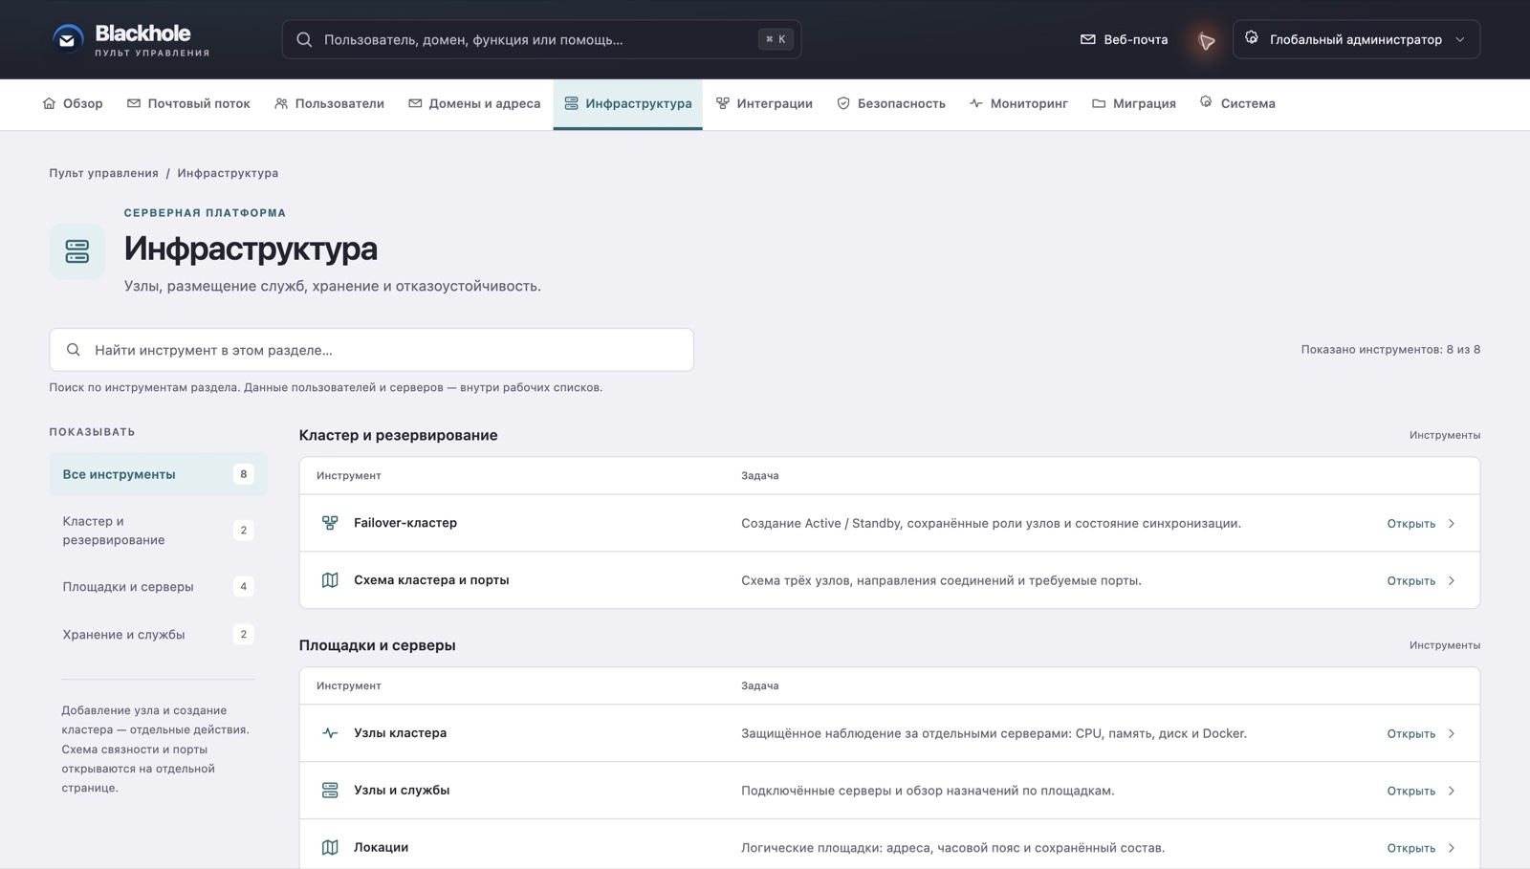The width and height of the screenshot is (1530, 869).
Task: Switch to the Домены и адреса tab
Action: point(474,103)
